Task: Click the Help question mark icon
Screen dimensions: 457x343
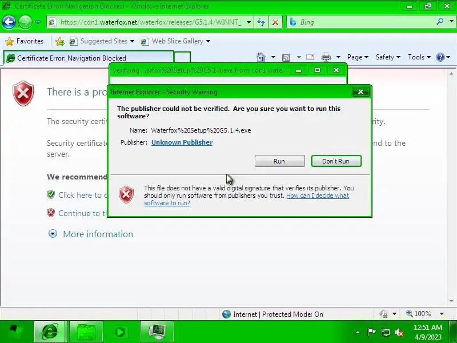Action: tap(440, 57)
